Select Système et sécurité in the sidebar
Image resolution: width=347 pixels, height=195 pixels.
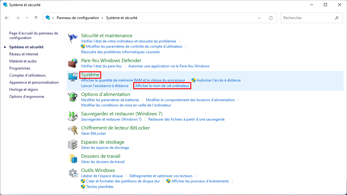pos(26,47)
